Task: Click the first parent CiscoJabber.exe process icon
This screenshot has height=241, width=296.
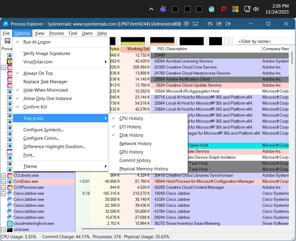Action: click(10, 194)
